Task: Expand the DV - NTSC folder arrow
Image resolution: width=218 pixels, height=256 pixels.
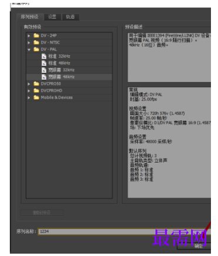Action: 29,43
